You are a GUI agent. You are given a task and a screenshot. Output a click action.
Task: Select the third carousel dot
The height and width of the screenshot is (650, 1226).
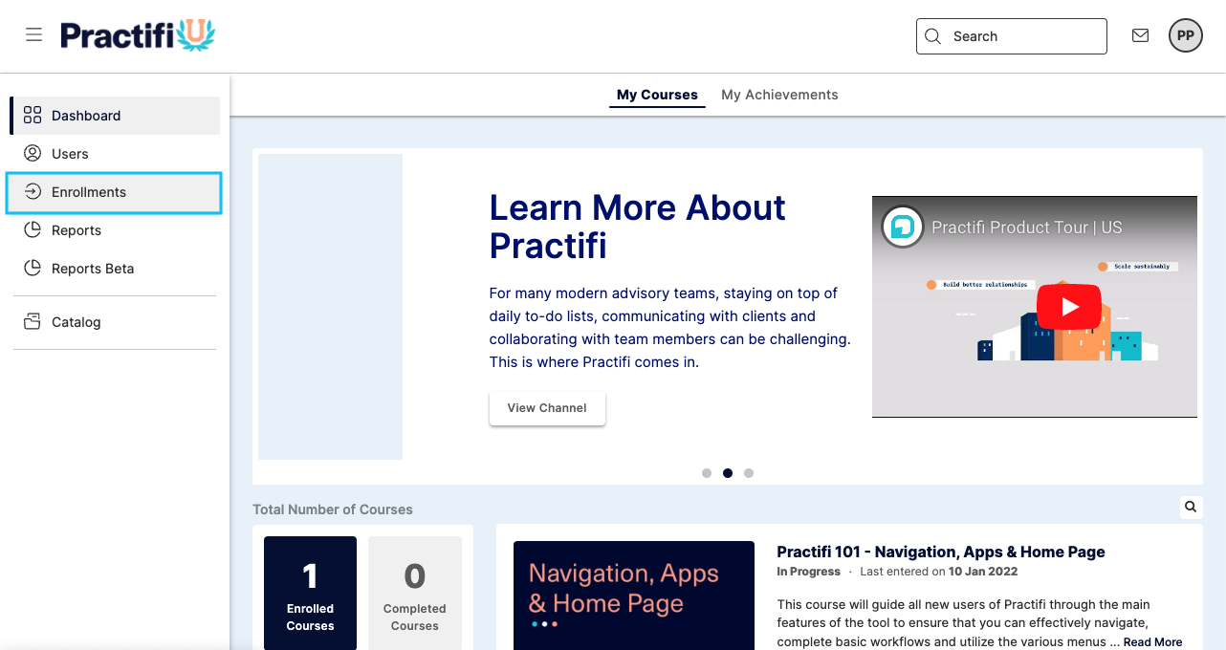(749, 473)
